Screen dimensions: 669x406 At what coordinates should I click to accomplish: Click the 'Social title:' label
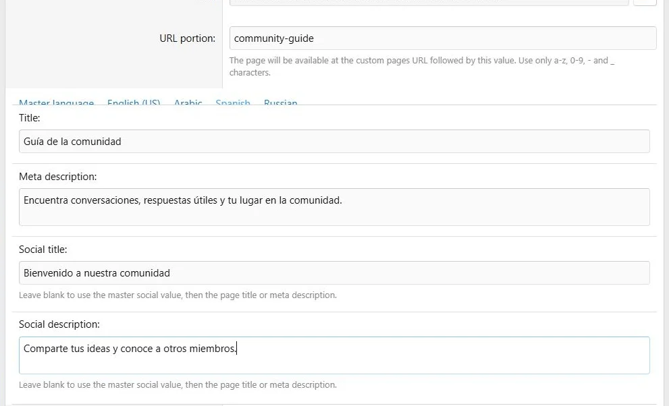click(43, 250)
